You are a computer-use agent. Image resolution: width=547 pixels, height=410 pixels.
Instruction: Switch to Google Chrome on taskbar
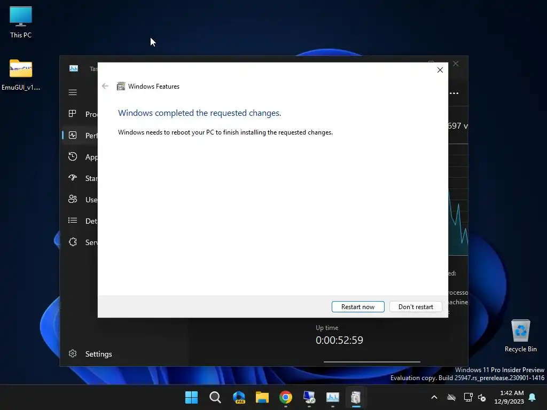pyautogui.click(x=286, y=397)
